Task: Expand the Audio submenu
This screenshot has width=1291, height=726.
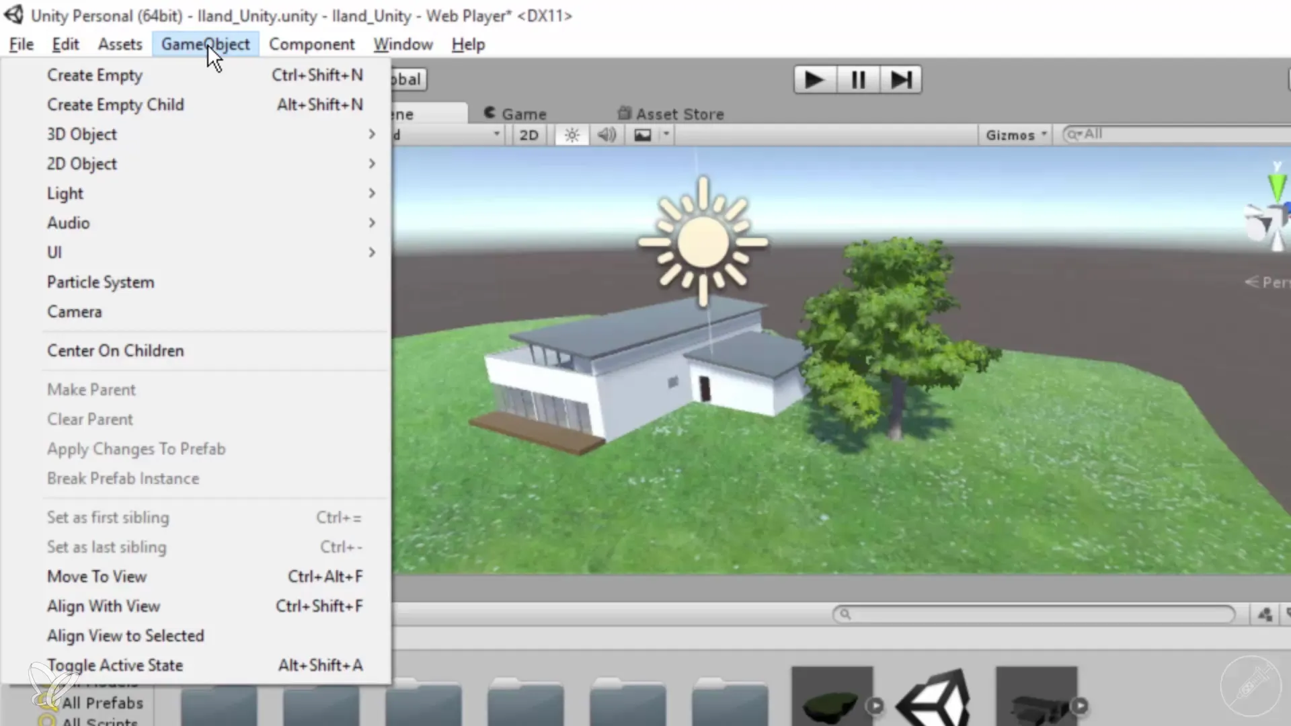Action: (196, 223)
